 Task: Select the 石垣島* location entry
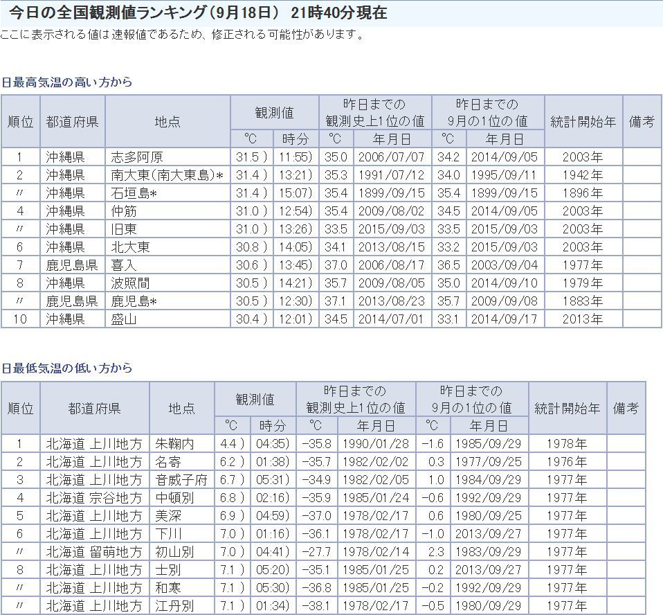pos(134,193)
